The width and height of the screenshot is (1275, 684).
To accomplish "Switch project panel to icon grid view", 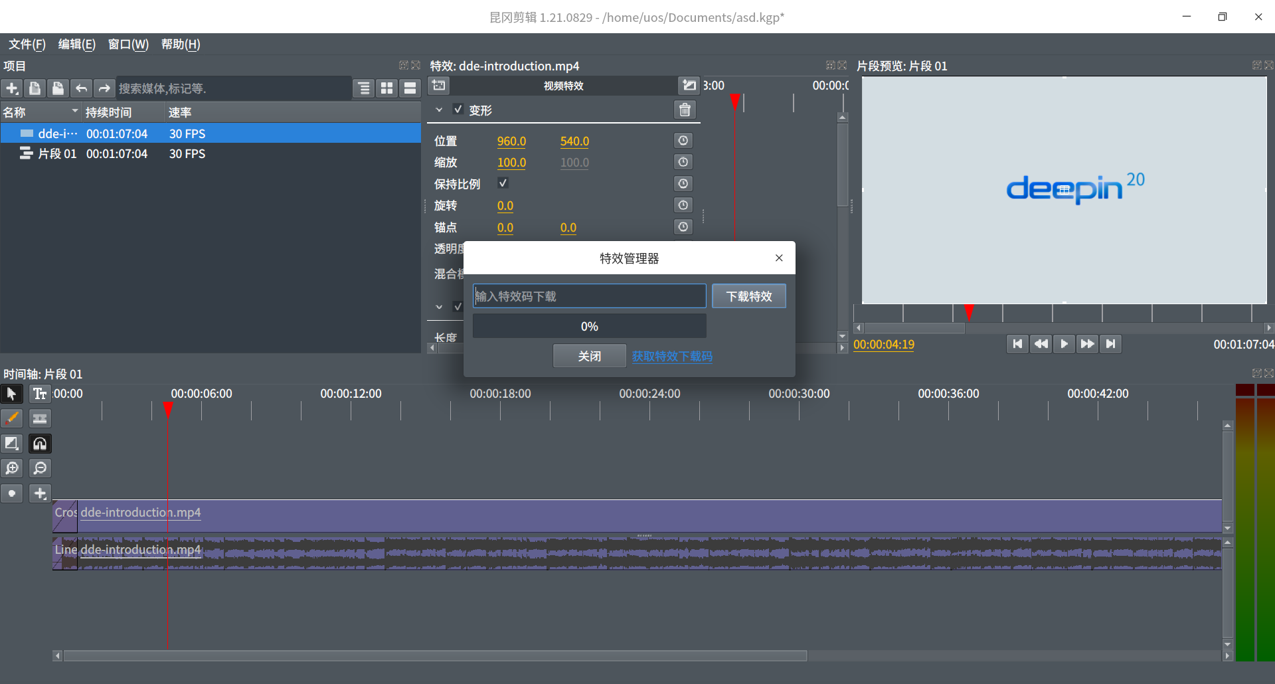I will (x=387, y=88).
